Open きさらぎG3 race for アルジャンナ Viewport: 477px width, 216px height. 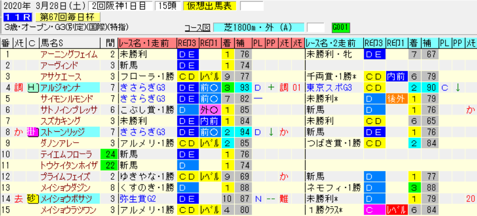143,88
